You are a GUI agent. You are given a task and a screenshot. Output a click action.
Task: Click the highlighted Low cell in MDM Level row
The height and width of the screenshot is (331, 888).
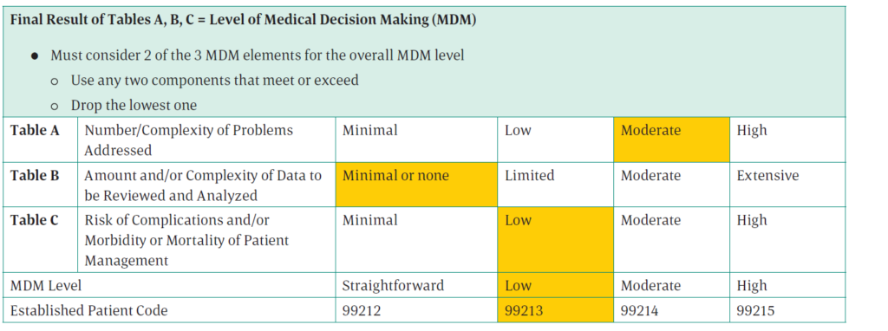(x=556, y=286)
